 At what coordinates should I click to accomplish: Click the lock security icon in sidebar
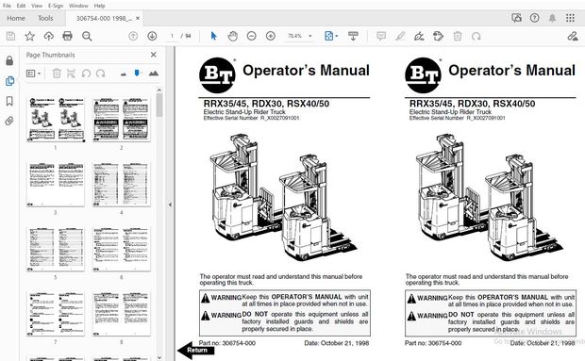[9, 60]
